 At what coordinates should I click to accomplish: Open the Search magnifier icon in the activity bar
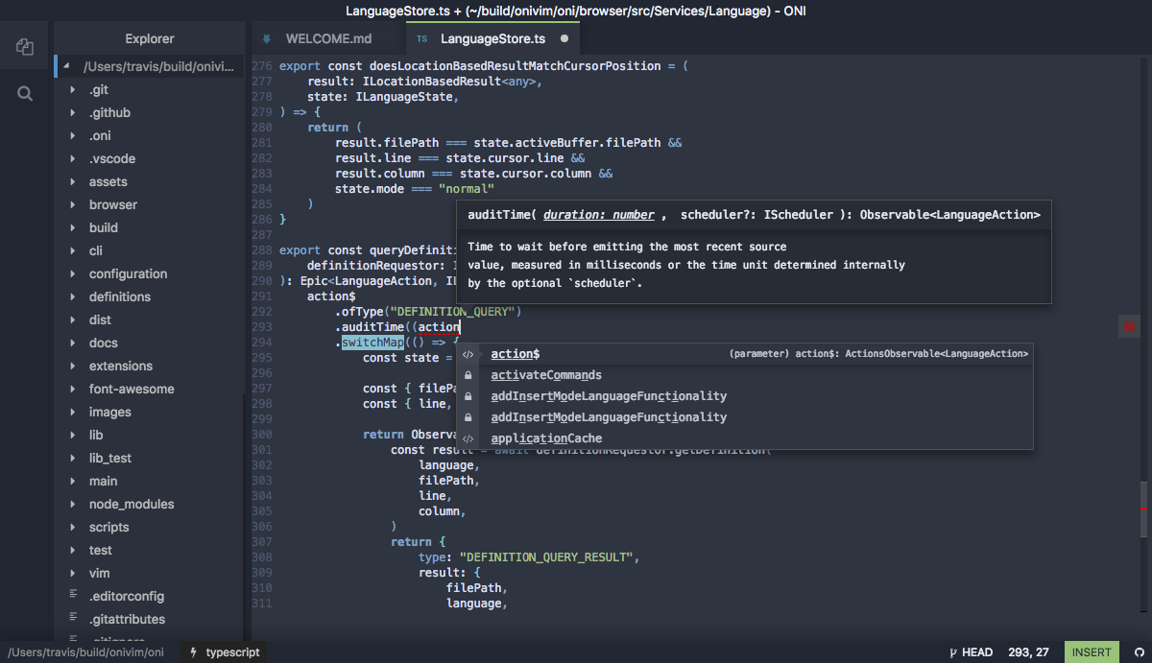click(25, 93)
